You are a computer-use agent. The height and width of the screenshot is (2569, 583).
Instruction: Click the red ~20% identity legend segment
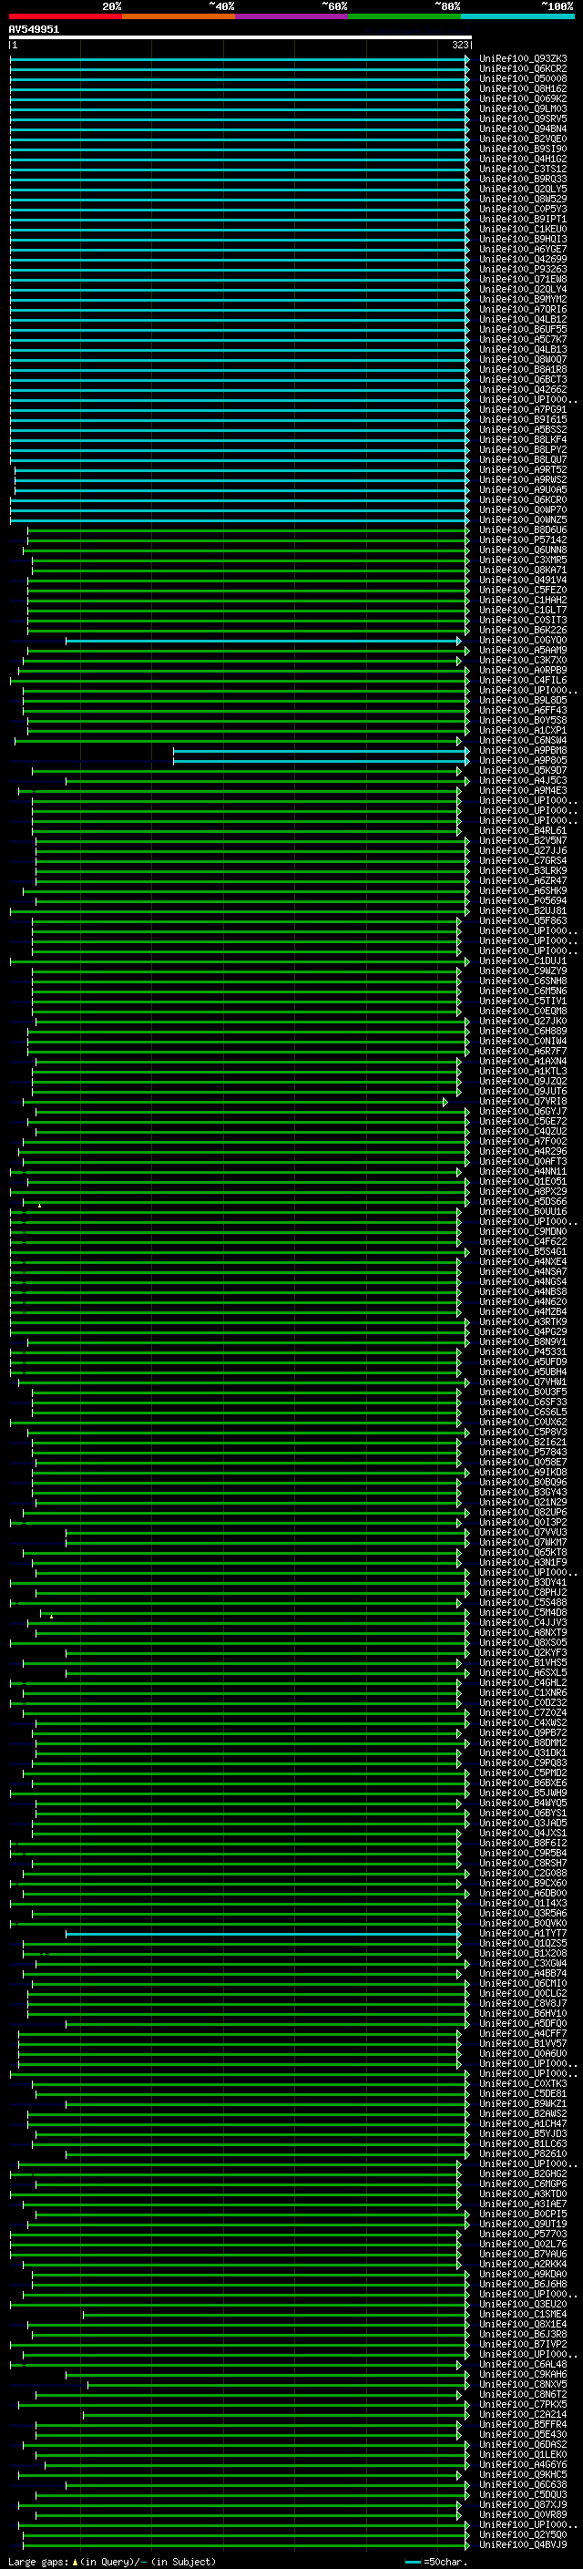pos(65,16)
